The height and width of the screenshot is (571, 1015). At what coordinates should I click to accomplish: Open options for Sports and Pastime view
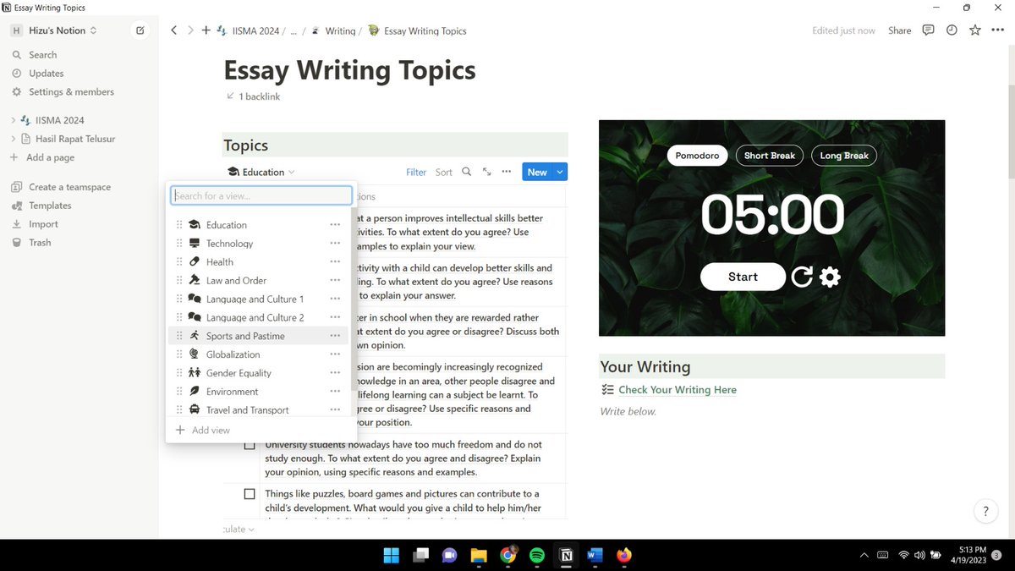pos(336,336)
